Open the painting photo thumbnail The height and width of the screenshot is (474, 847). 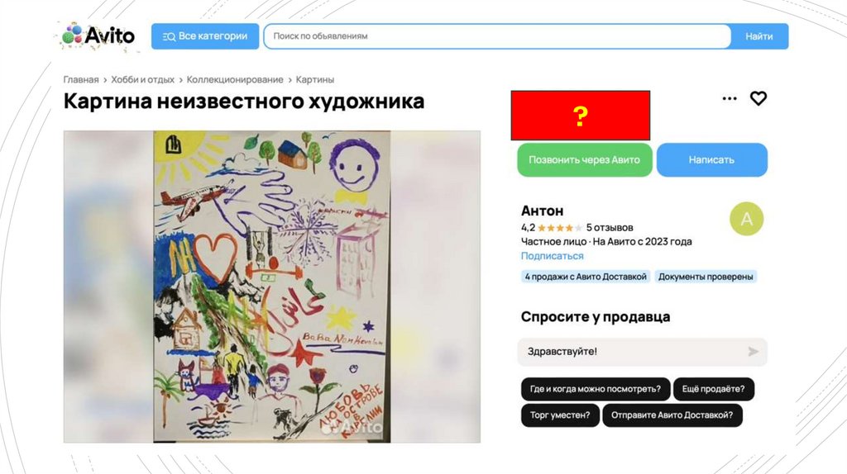(271, 287)
